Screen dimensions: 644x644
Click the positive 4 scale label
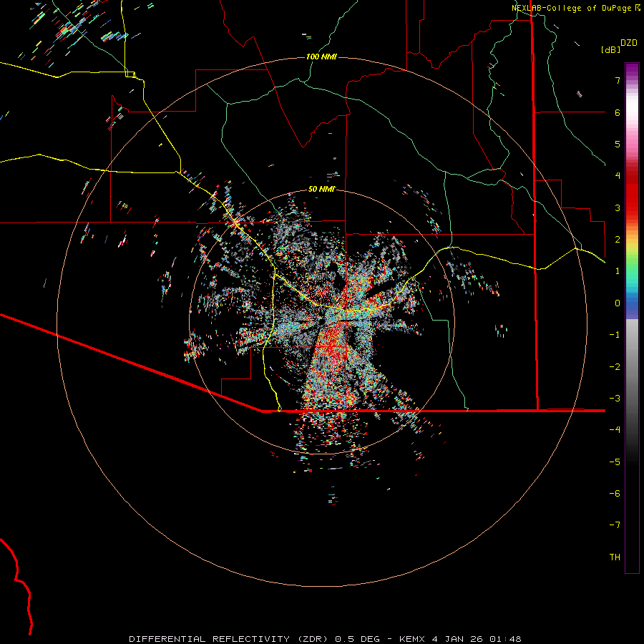pos(618,176)
